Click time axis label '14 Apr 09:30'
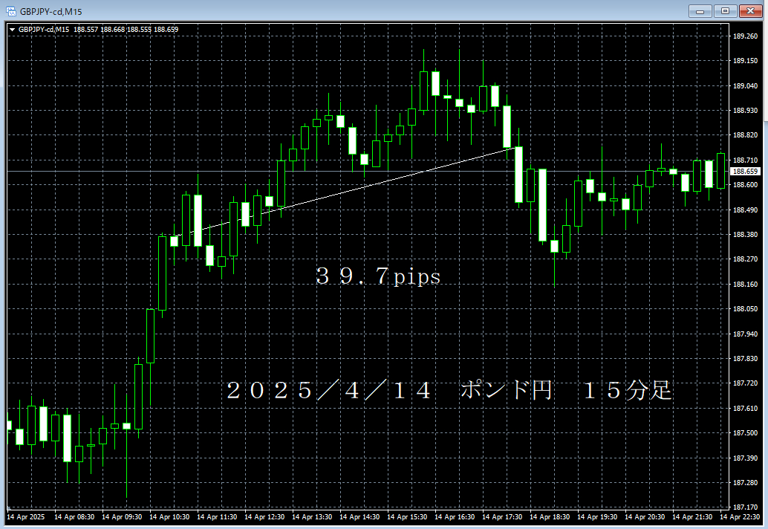Image resolution: width=768 pixels, height=529 pixels. (x=122, y=517)
